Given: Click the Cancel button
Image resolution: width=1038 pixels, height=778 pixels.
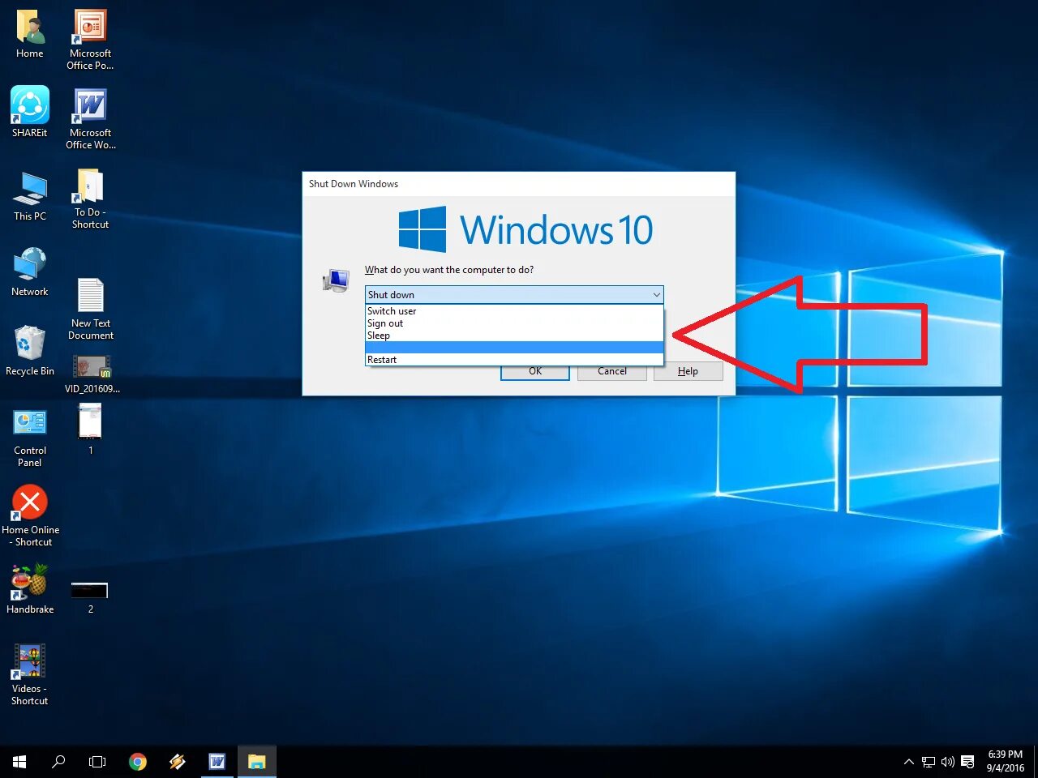Looking at the screenshot, I should click(x=612, y=372).
